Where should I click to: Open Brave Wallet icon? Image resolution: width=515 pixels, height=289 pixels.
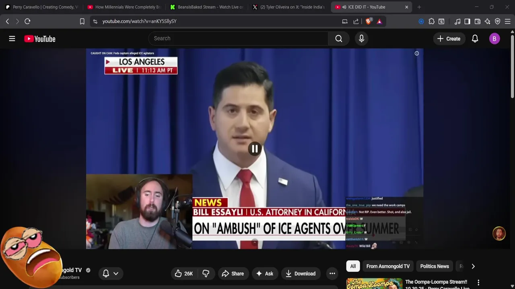478,21
